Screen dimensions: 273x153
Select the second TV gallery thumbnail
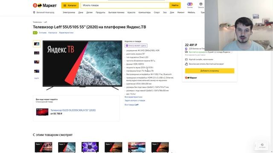tap(37, 53)
